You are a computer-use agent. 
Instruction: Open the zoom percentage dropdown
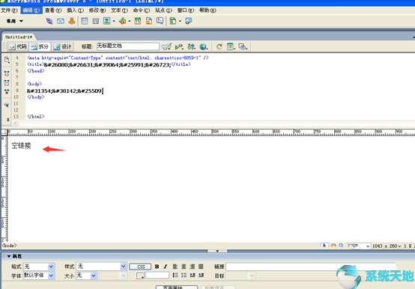click(x=368, y=246)
